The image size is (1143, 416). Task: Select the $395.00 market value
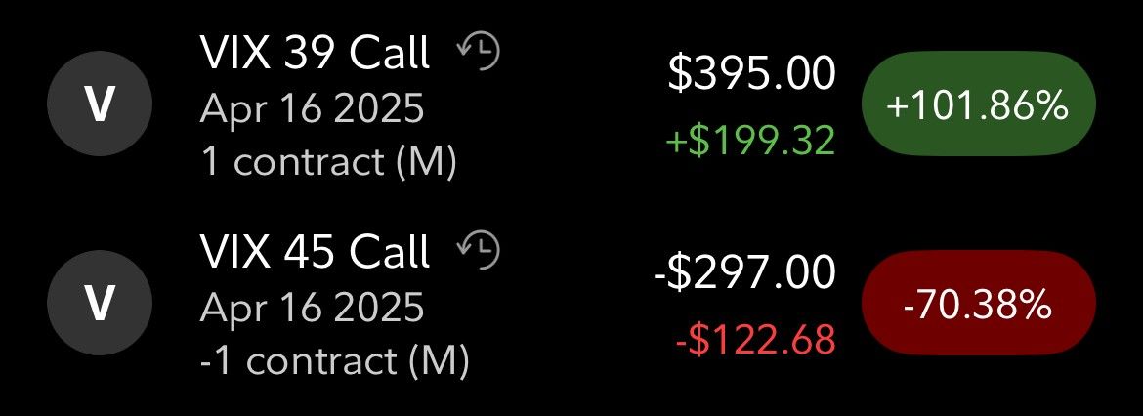(x=751, y=74)
